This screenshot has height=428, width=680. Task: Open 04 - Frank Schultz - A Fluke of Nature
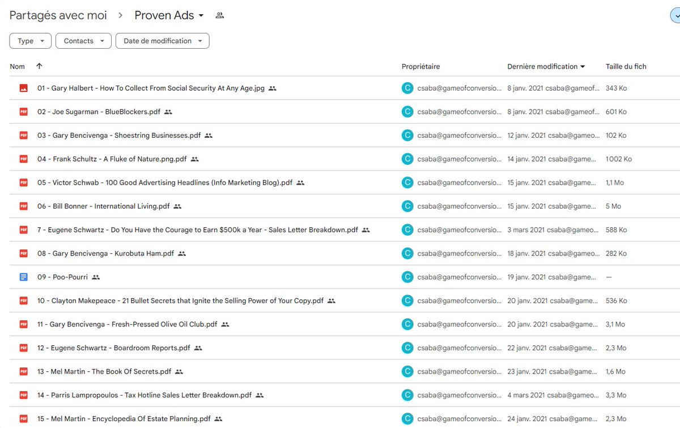112,159
